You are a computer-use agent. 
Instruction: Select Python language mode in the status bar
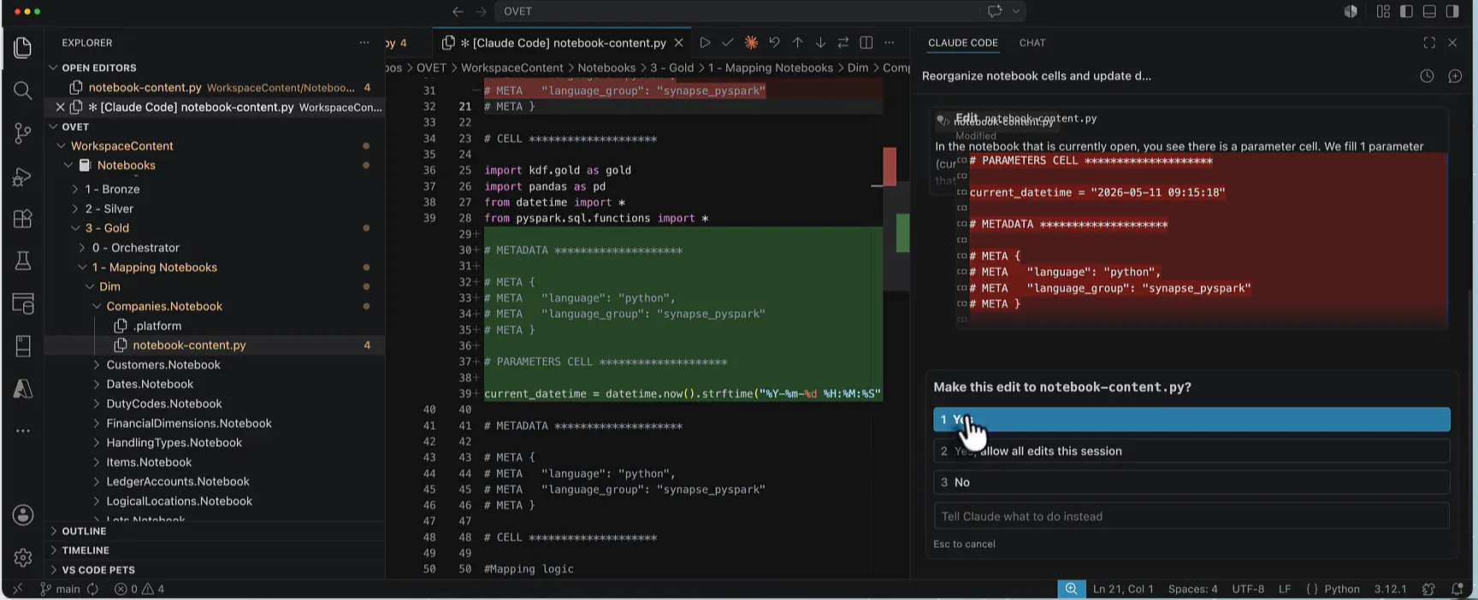click(1341, 589)
